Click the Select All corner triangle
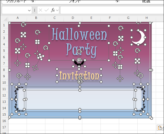Screen dimensions: 164x134 pyautogui.click(x=5, y=19)
